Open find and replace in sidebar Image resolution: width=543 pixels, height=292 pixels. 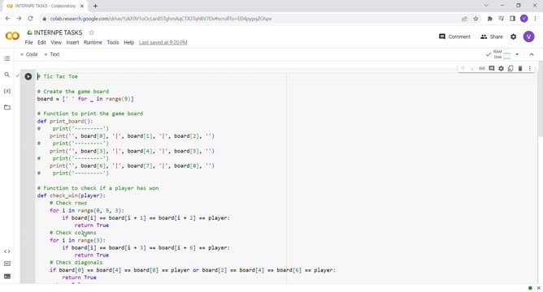point(7,75)
